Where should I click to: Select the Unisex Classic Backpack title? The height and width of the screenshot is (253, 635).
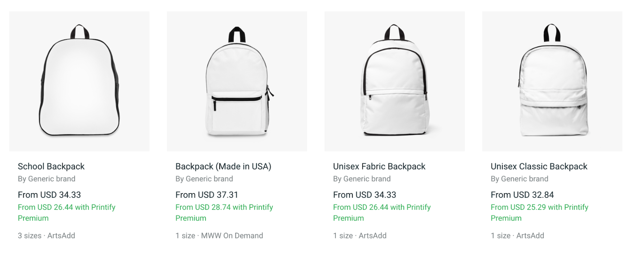click(539, 166)
